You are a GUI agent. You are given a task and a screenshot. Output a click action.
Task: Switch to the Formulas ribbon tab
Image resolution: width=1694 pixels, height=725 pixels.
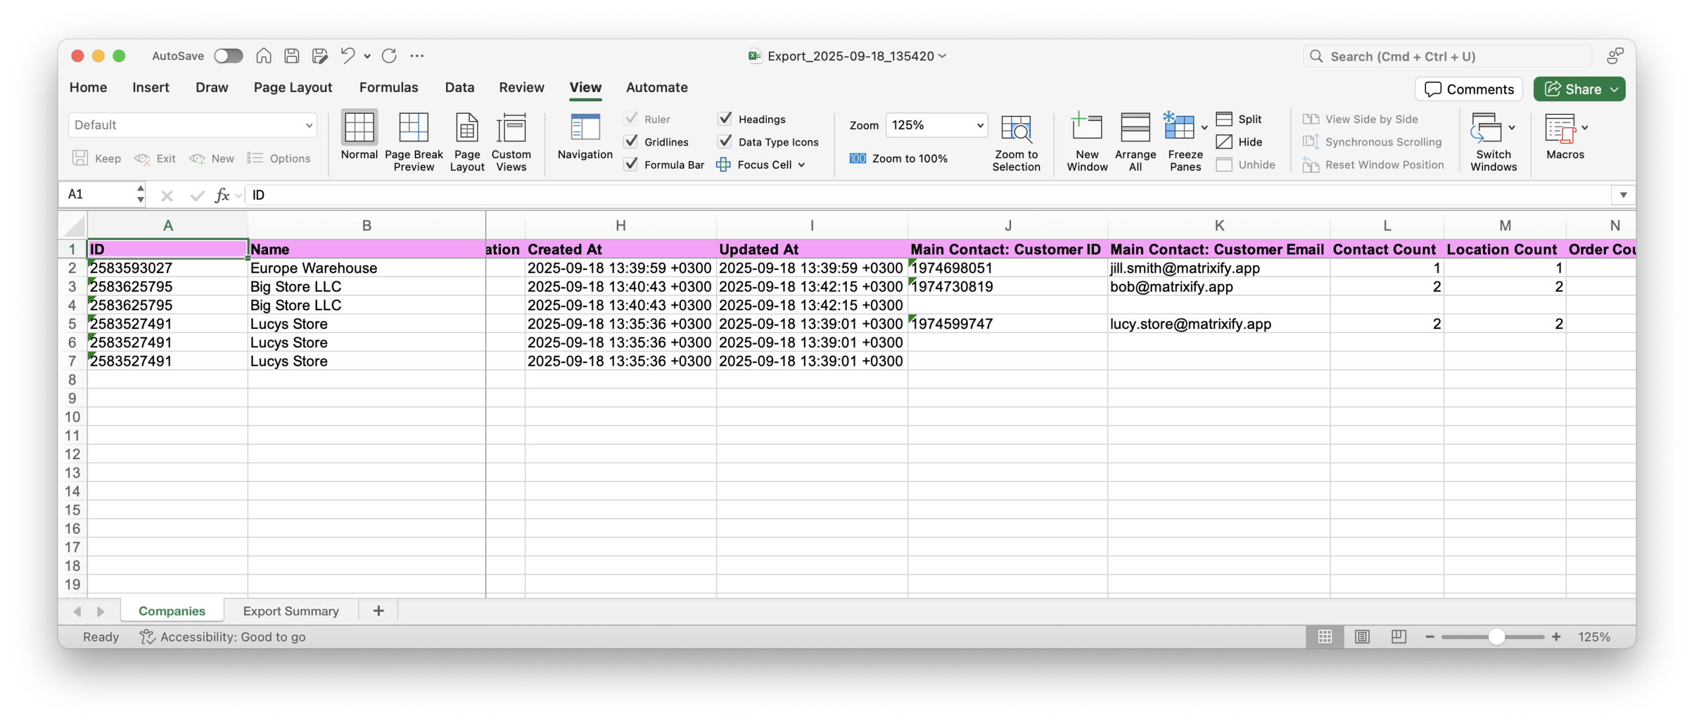pyautogui.click(x=388, y=87)
